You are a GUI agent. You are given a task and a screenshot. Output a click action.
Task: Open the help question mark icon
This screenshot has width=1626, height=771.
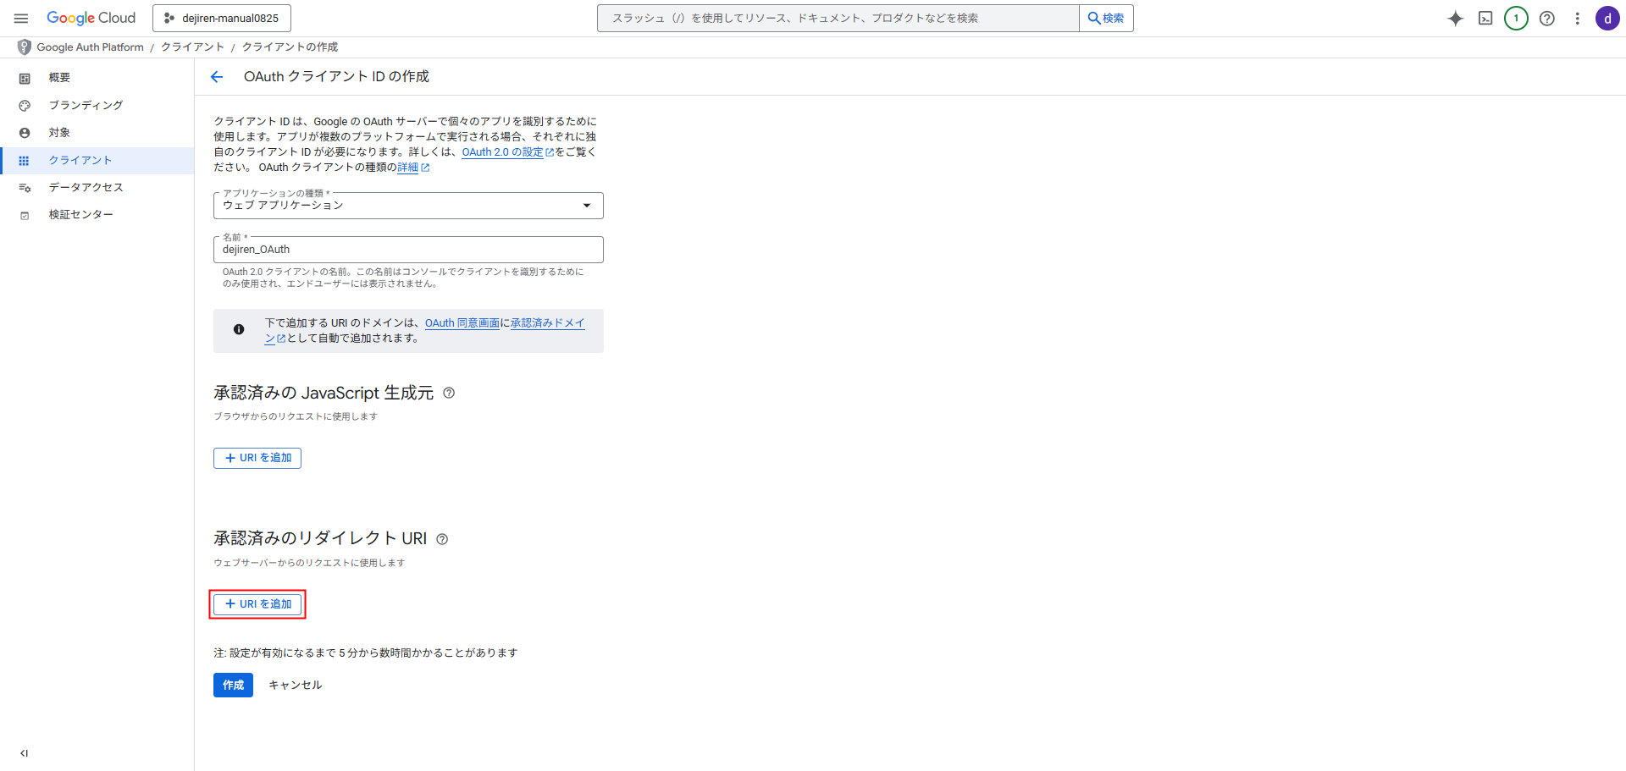[x=1546, y=19]
